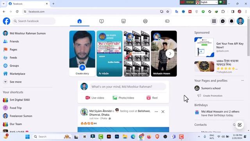
Task: Create a Reel
Action: [x=152, y=98]
